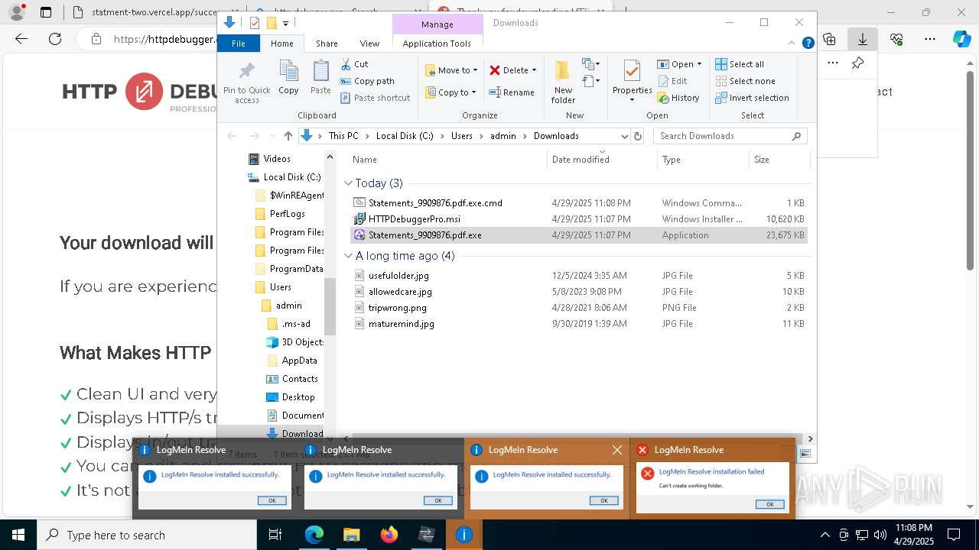Reload the page in Edge browser

[x=55, y=39]
